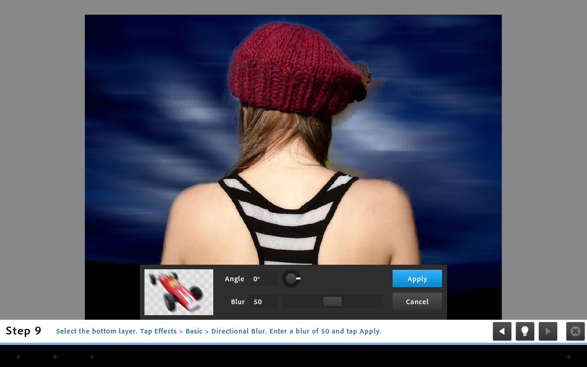Image resolution: width=587 pixels, height=367 pixels.
Task: Cancel the Directional Blur effect
Action: (417, 301)
